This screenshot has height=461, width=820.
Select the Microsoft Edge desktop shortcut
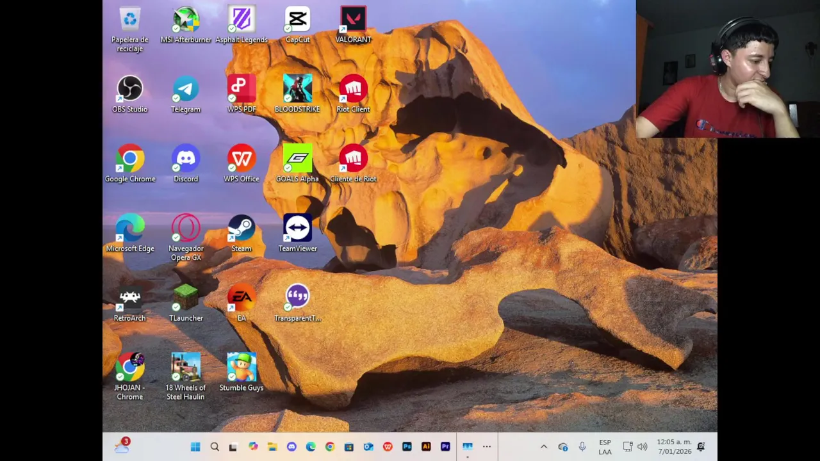point(130,234)
